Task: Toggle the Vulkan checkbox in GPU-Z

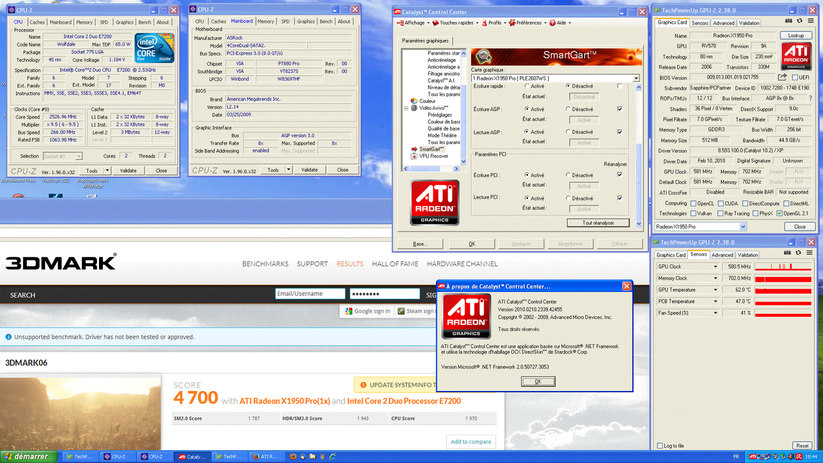Action: click(x=693, y=213)
